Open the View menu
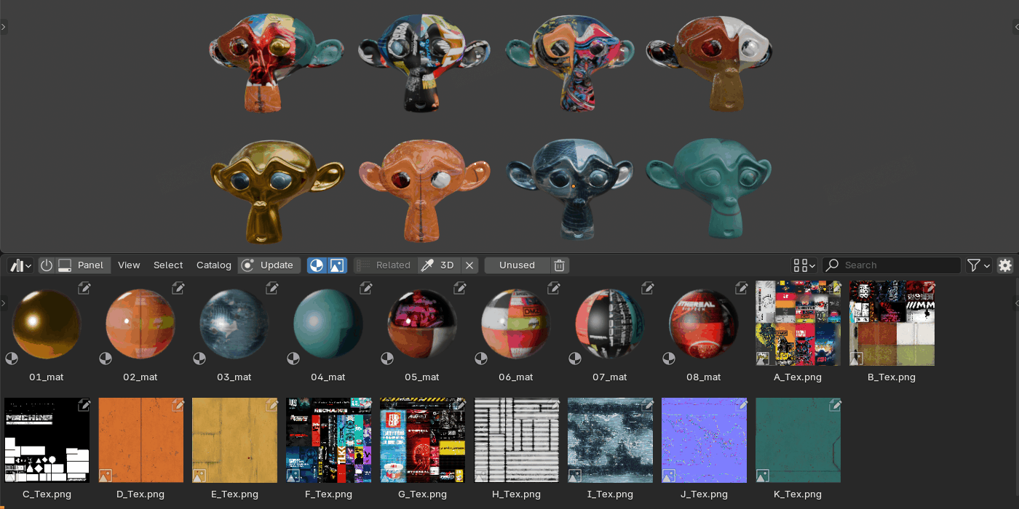The height and width of the screenshot is (509, 1019). tap(129, 265)
